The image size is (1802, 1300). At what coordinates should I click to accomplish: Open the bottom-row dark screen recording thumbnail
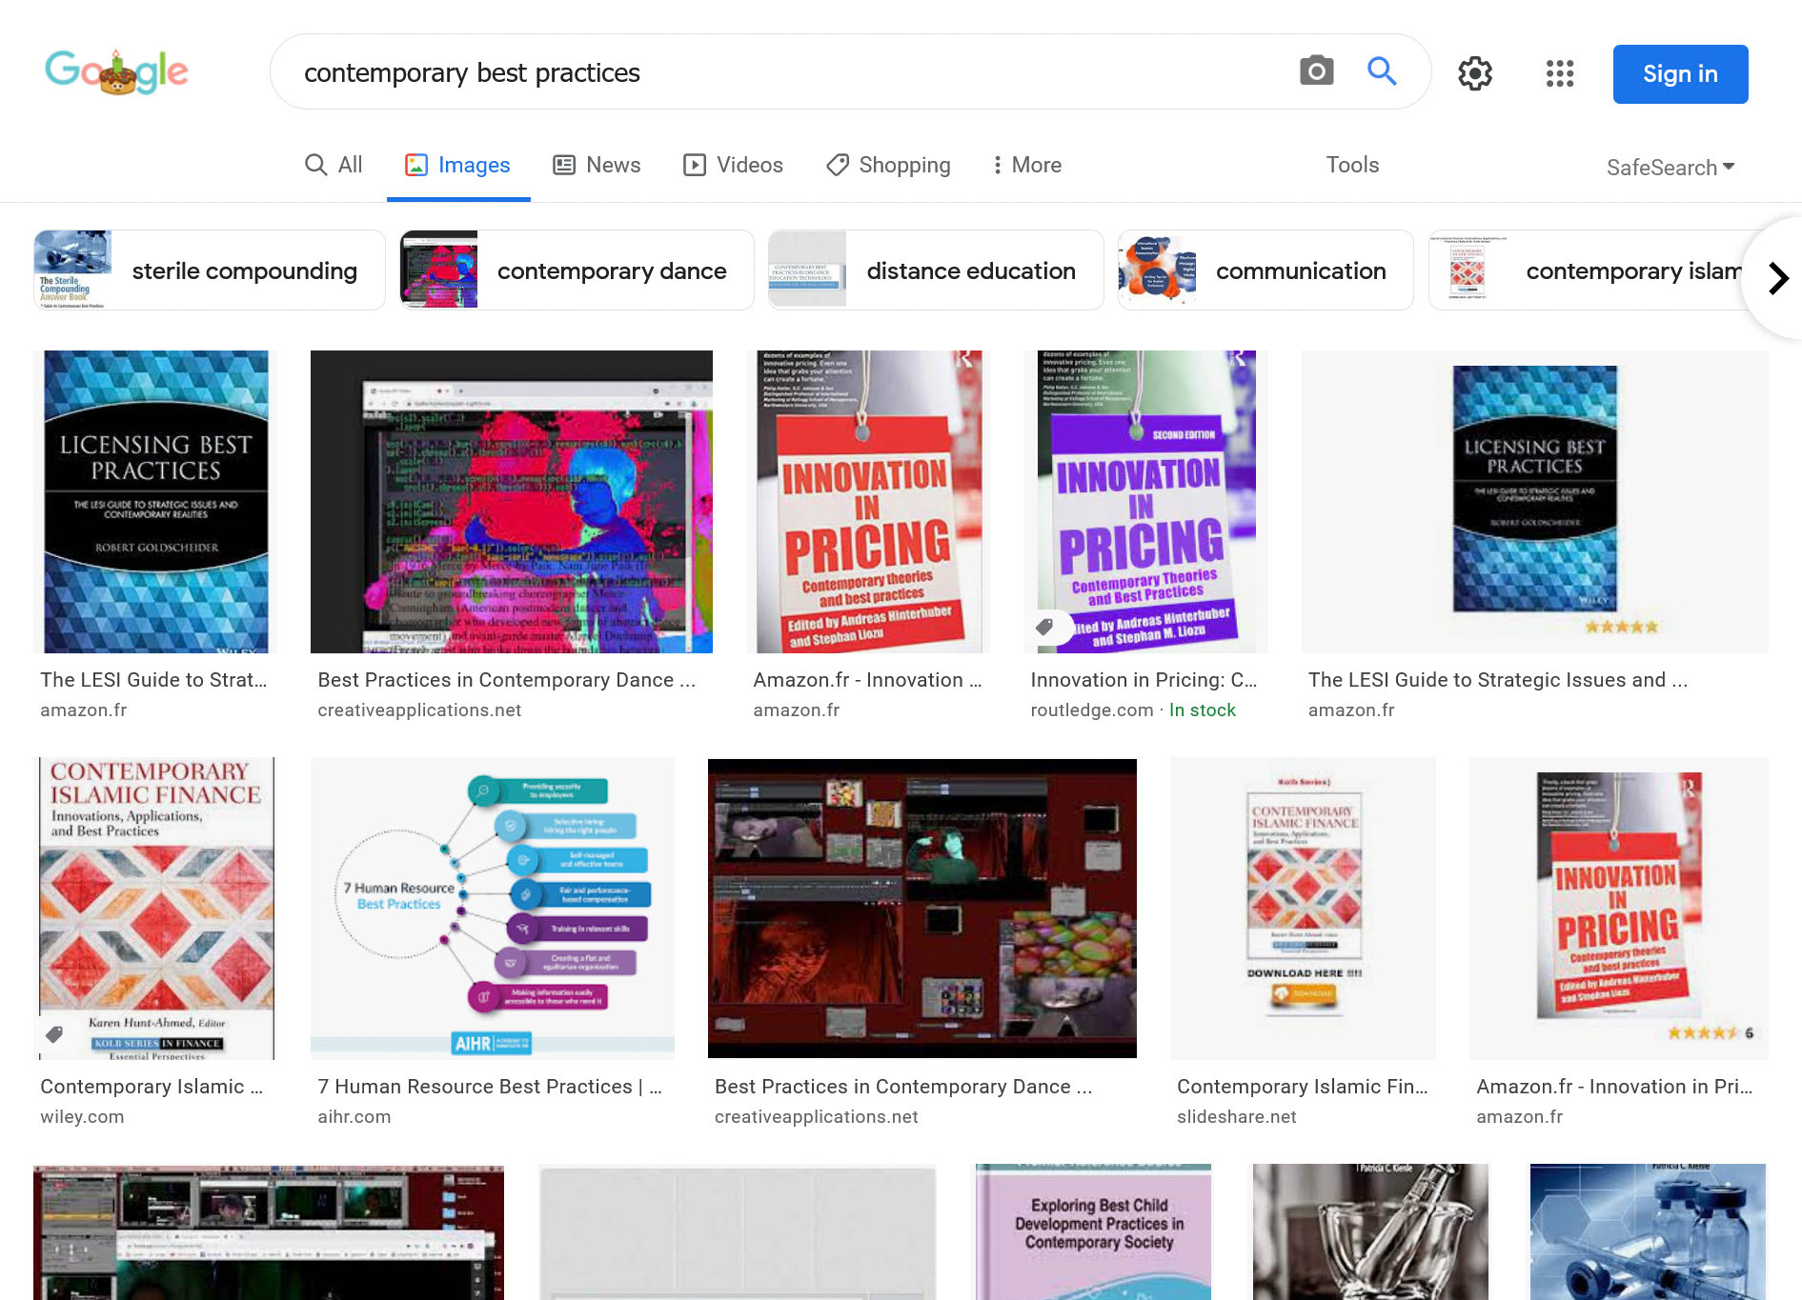click(269, 1231)
